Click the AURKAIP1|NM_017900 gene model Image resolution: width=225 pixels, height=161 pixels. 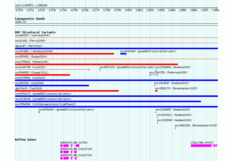(70, 146)
